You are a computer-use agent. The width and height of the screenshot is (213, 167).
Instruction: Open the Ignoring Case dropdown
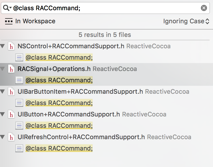186,21
